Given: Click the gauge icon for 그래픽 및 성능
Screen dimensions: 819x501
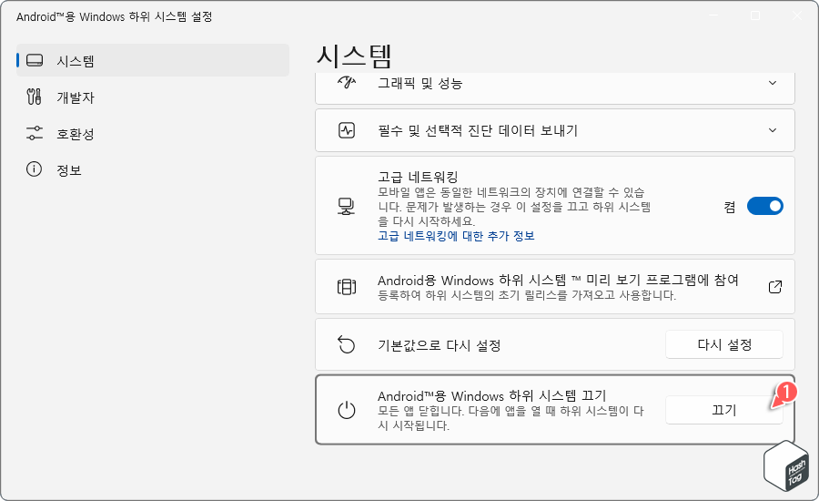Looking at the screenshot, I should (347, 82).
